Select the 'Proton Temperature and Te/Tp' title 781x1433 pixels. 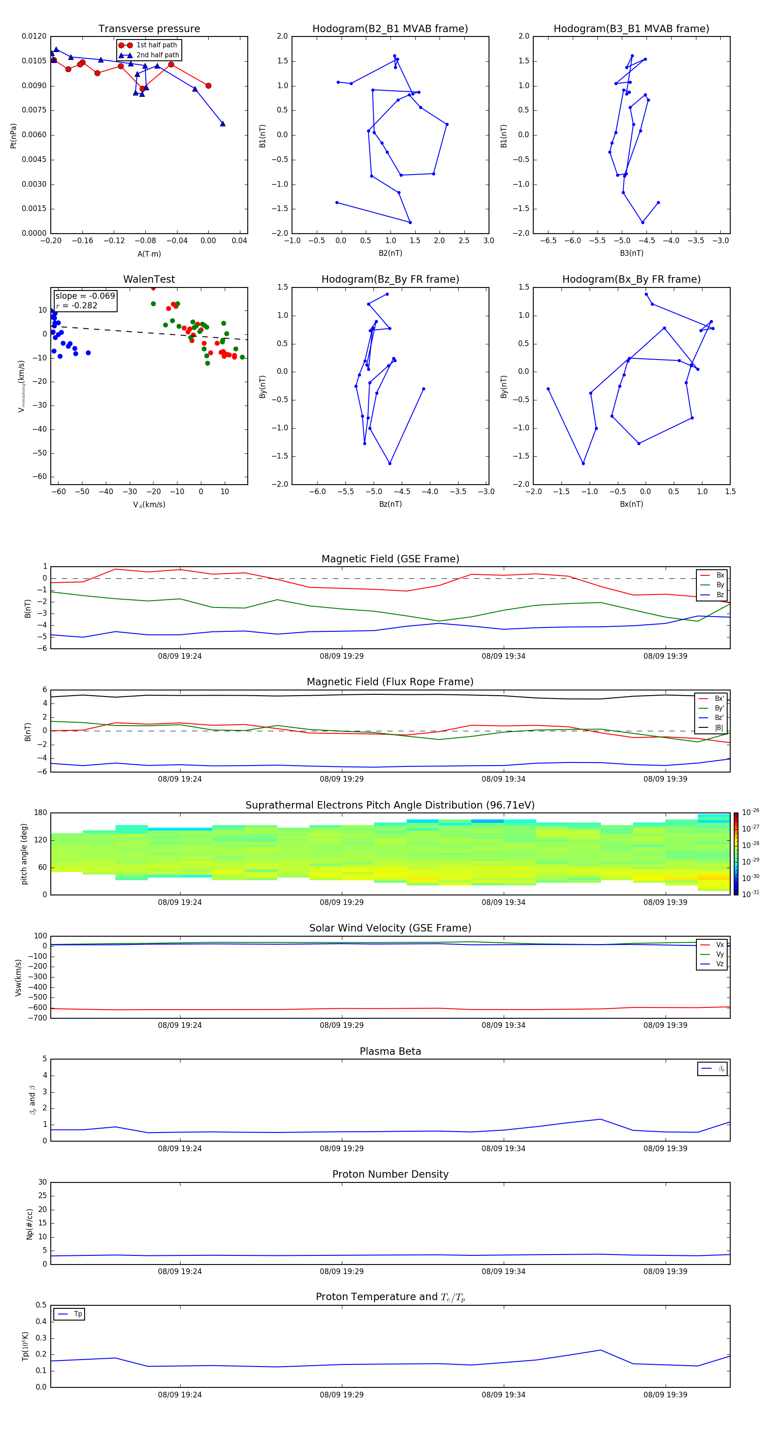point(390,1297)
